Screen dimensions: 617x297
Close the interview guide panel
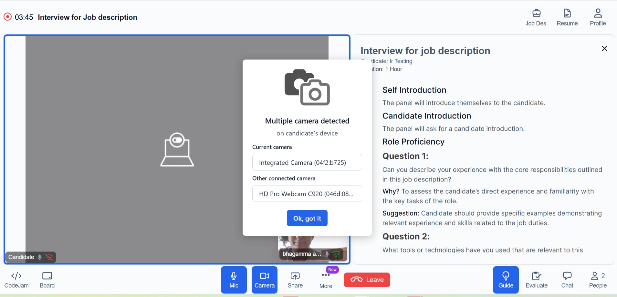coord(604,48)
